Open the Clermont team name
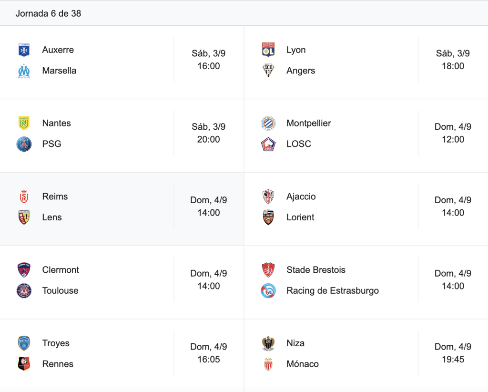The width and height of the screenshot is (488, 392). (61, 270)
